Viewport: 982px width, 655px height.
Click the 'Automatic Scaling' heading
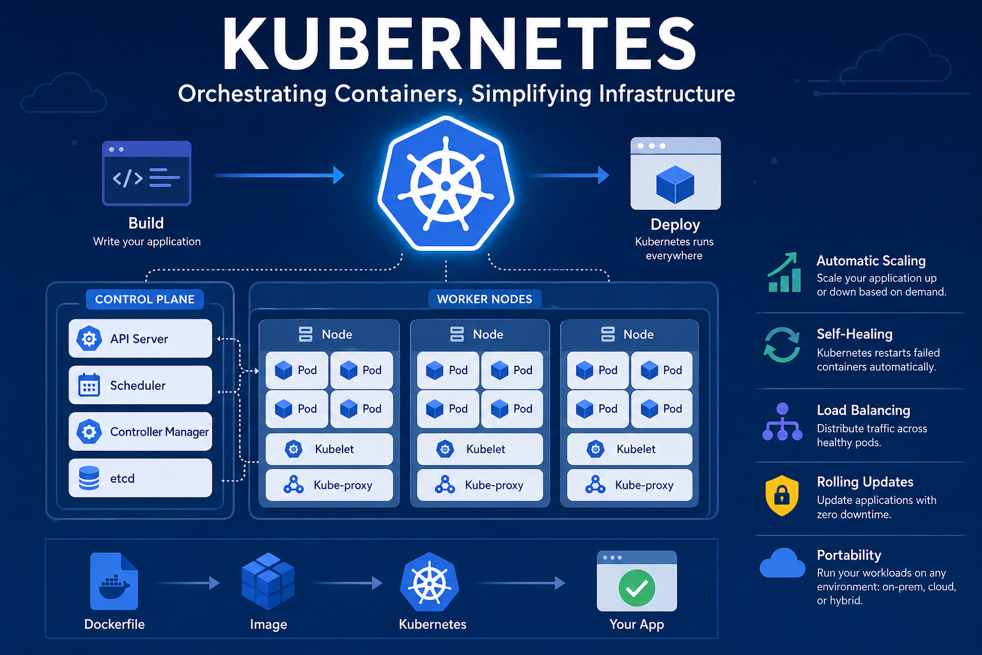pyautogui.click(x=871, y=261)
